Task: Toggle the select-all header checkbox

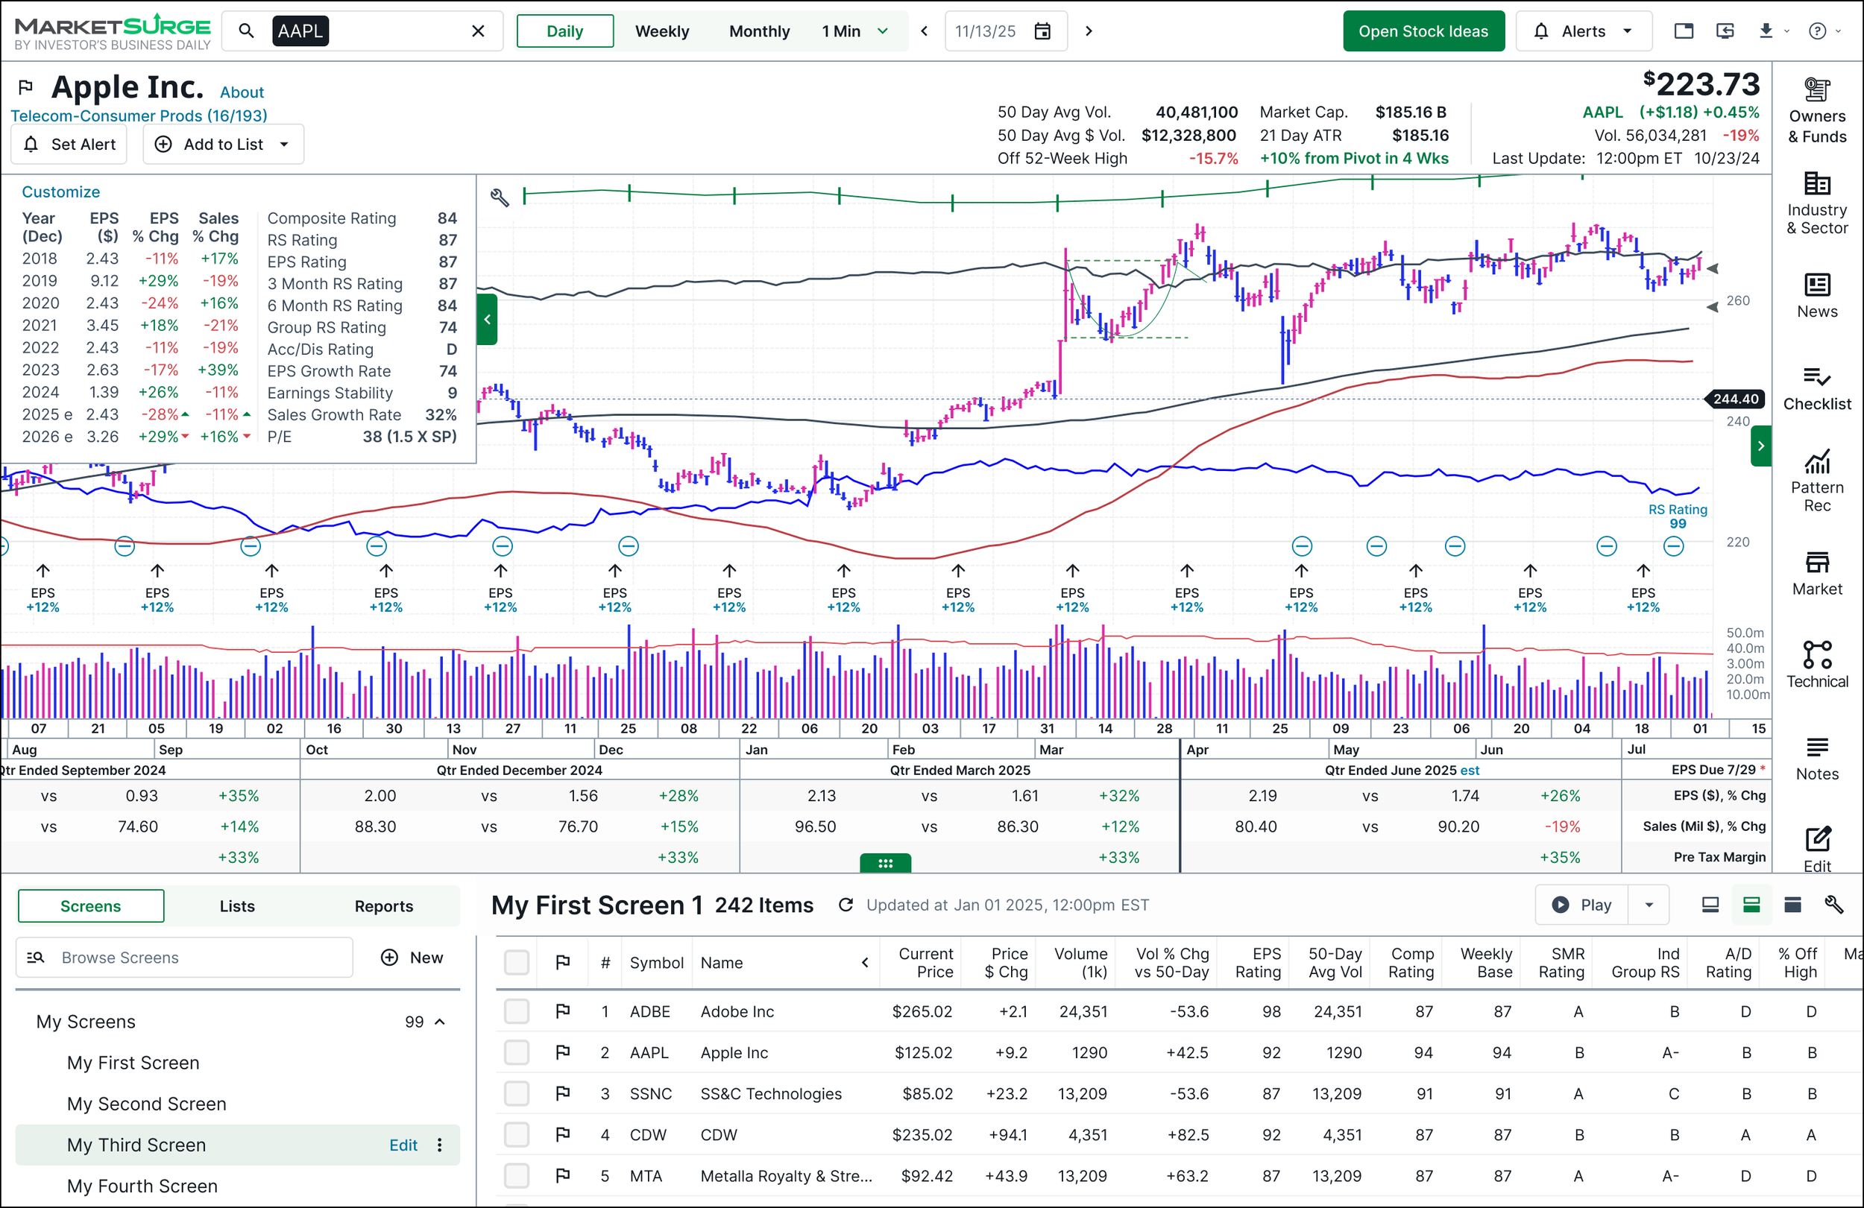Action: [x=516, y=962]
